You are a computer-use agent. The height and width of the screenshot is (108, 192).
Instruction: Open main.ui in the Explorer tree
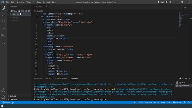click(x=15, y=20)
